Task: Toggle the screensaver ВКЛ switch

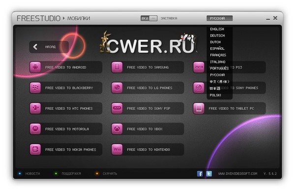Action: (x=149, y=18)
